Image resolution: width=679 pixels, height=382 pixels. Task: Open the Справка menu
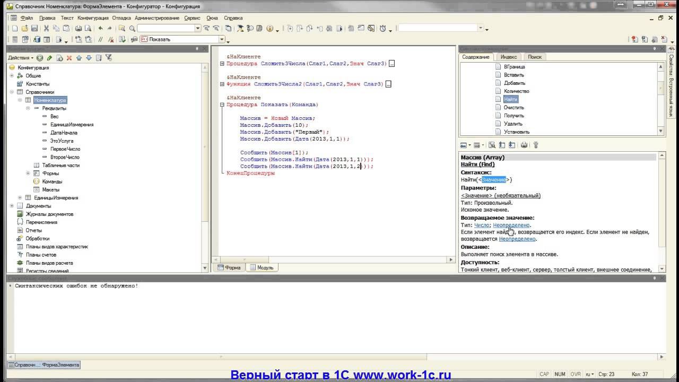233,18
